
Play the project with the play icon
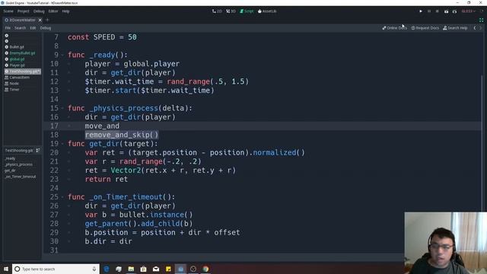click(421, 11)
